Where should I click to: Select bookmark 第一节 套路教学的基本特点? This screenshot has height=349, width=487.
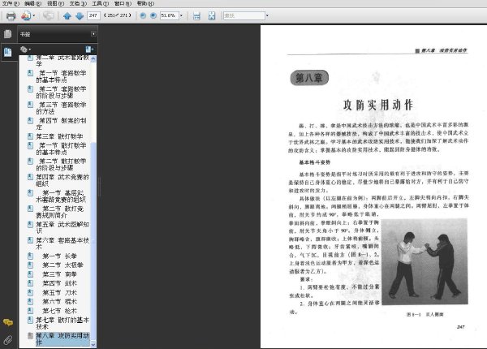coord(61,76)
